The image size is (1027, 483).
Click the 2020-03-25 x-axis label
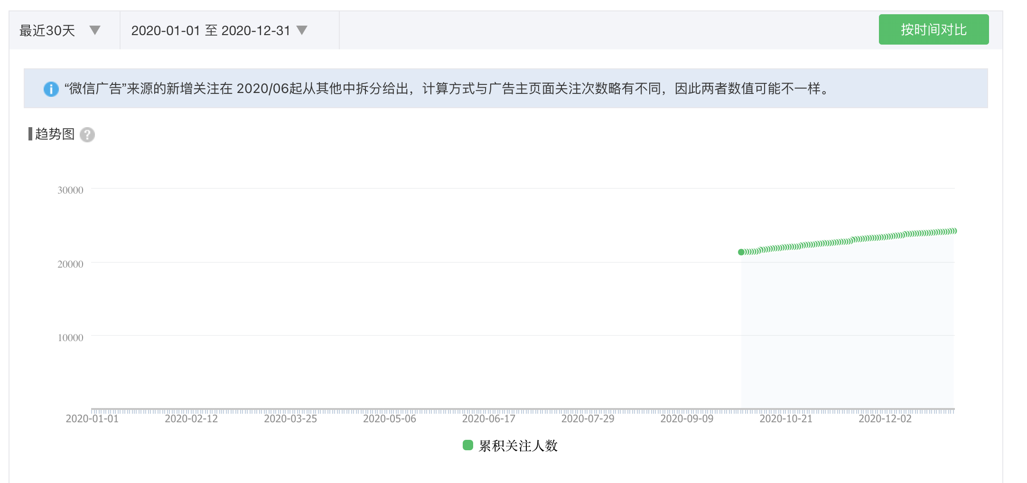click(290, 418)
